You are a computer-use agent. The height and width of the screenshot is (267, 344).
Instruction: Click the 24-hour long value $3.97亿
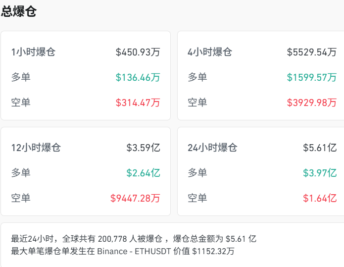[319, 173]
